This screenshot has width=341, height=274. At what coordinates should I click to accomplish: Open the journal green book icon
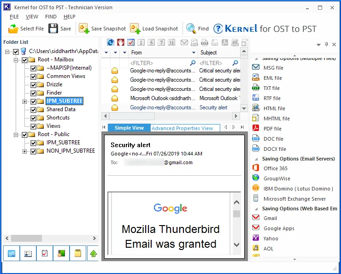[62, 253]
